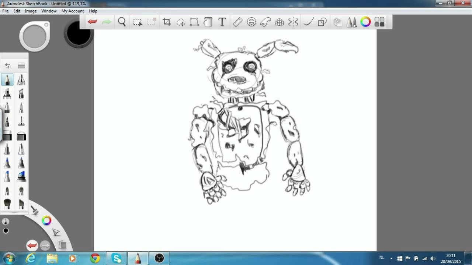Viewport: 472px width, 265px height.
Task: Toggle the rectangular selection tool
Action: click(137, 22)
